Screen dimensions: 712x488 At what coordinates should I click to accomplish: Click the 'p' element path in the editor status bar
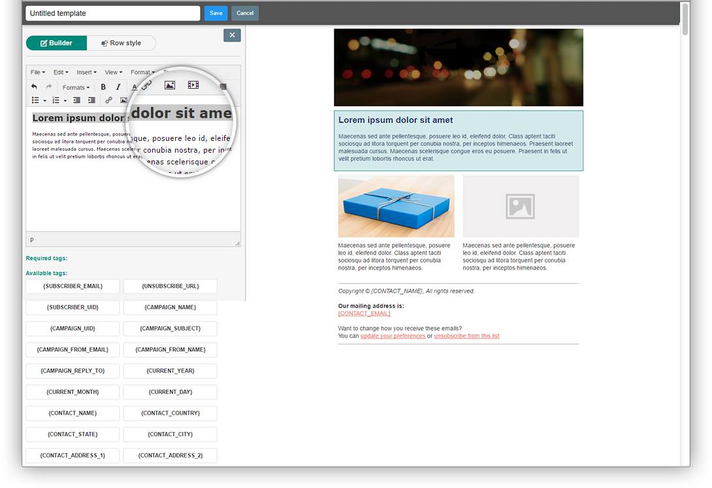[x=32, y=239]
